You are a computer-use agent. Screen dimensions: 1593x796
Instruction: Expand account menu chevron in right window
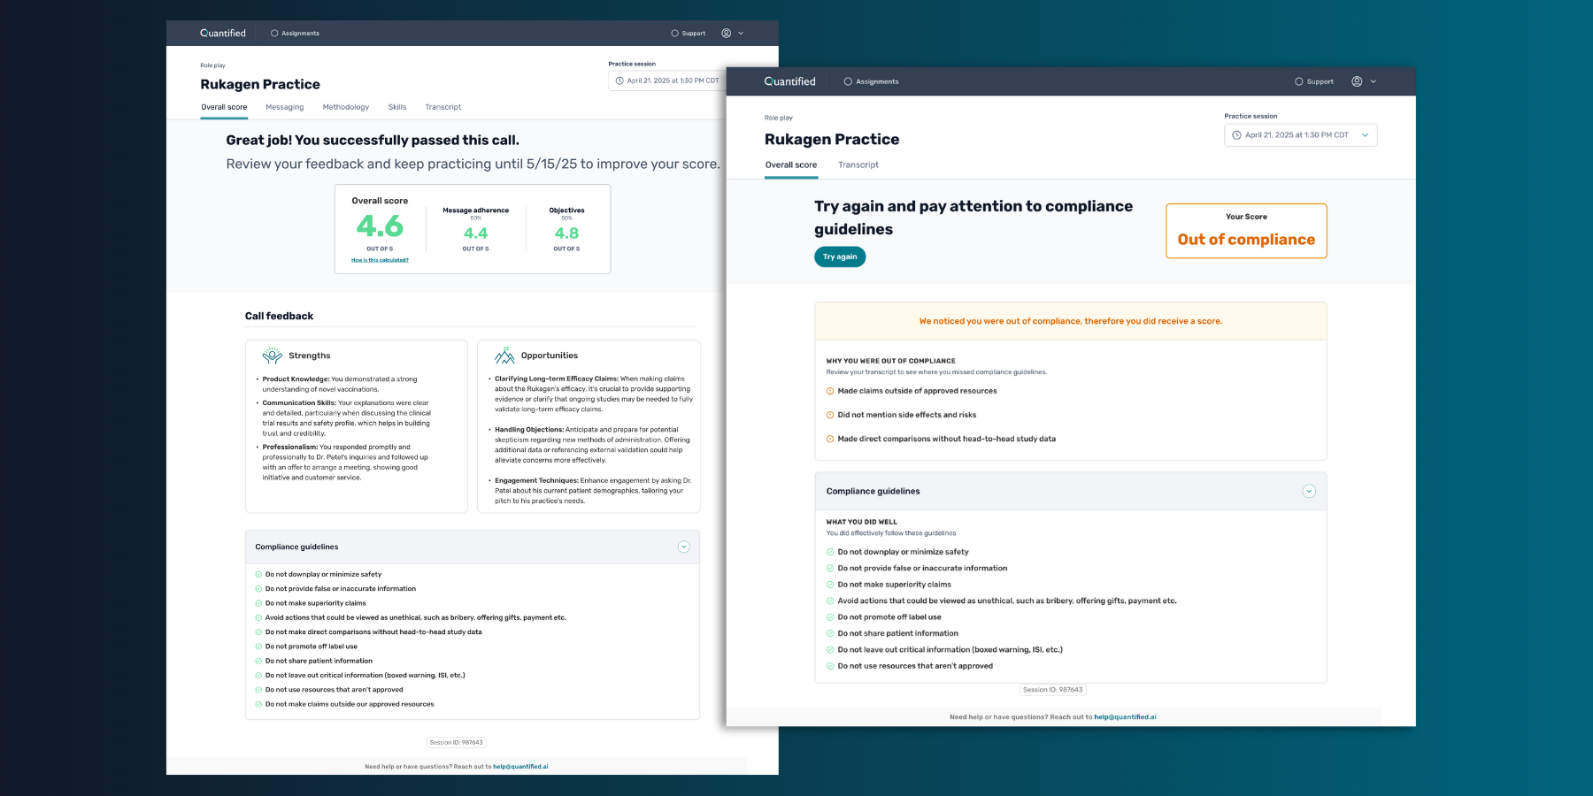coord(1374,81)
